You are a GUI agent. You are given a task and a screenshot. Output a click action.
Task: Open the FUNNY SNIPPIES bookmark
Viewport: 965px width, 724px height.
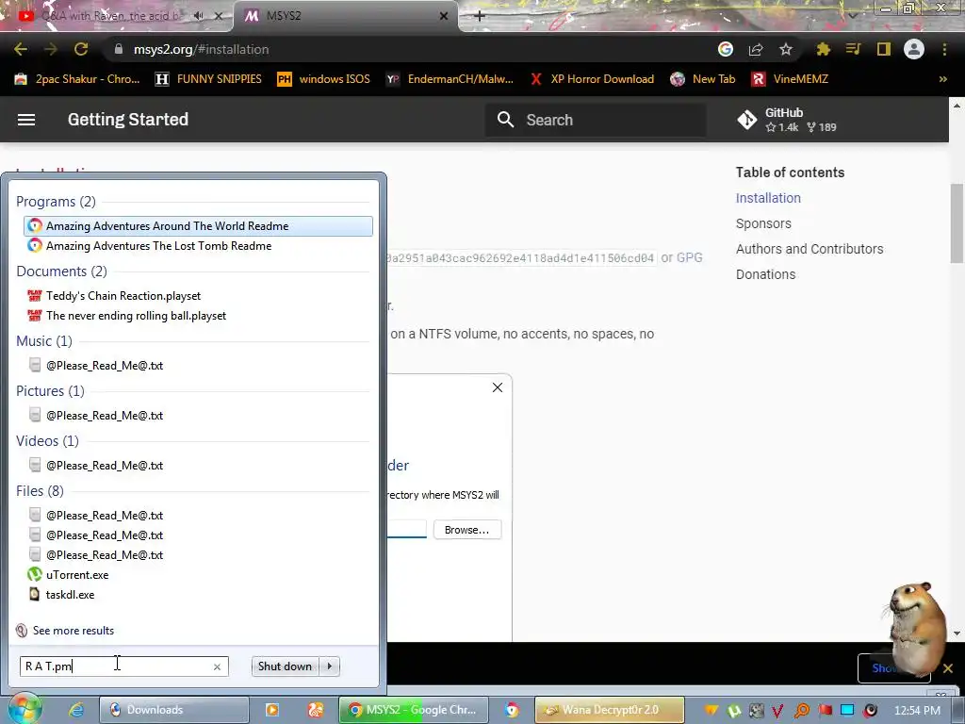click(x=208, y=79)
